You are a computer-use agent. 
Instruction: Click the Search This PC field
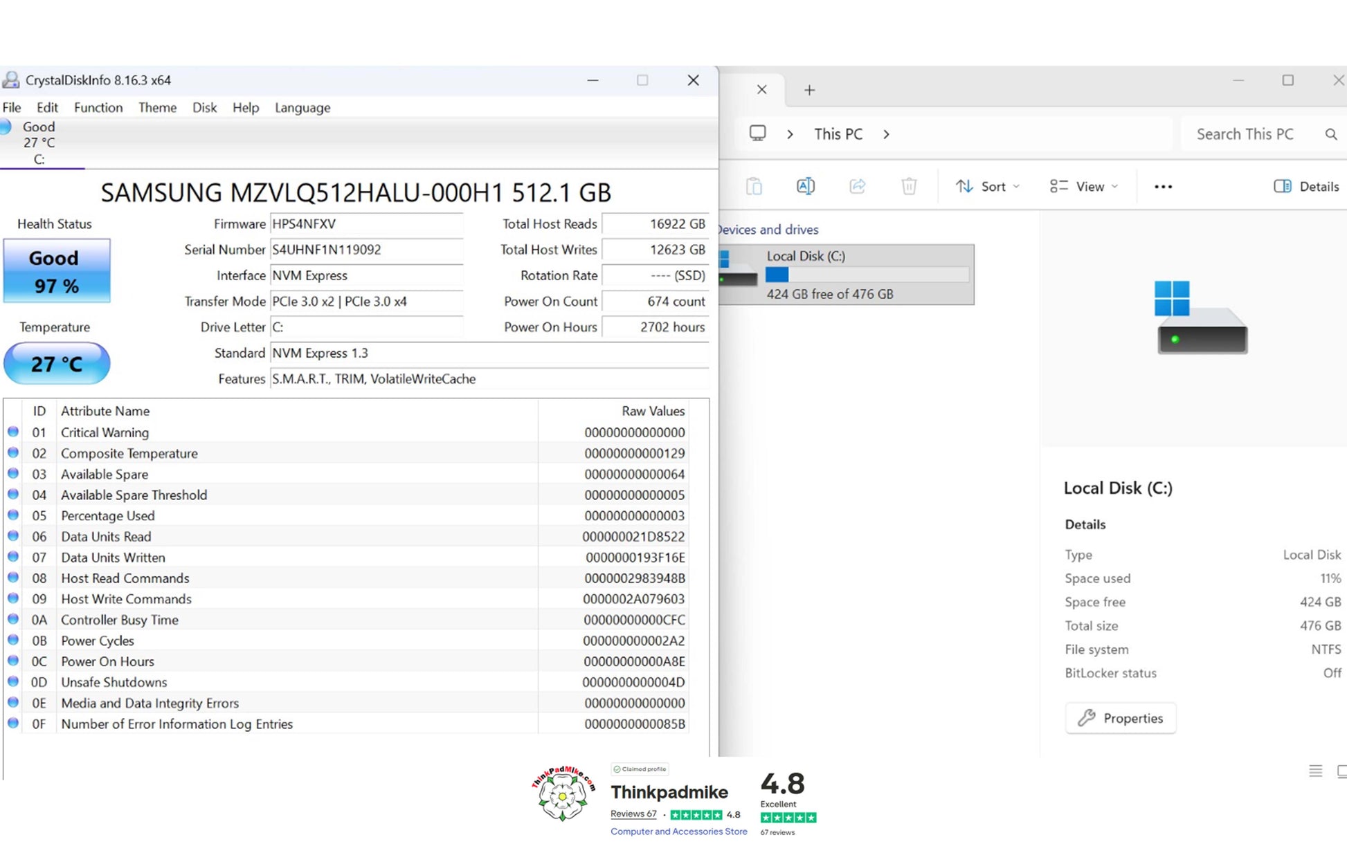tap(1245, 134)
